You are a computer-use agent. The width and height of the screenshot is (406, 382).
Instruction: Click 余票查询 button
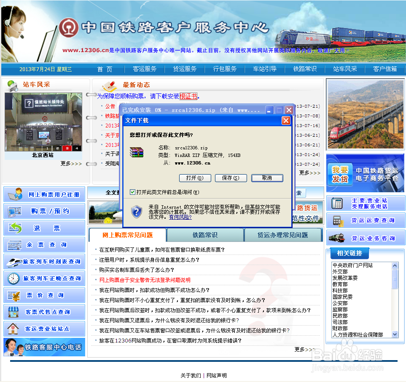44,245
